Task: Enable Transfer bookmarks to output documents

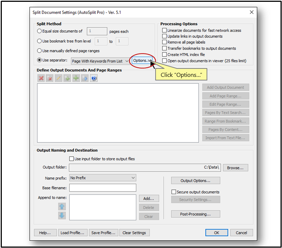Action: click(164, 48)
